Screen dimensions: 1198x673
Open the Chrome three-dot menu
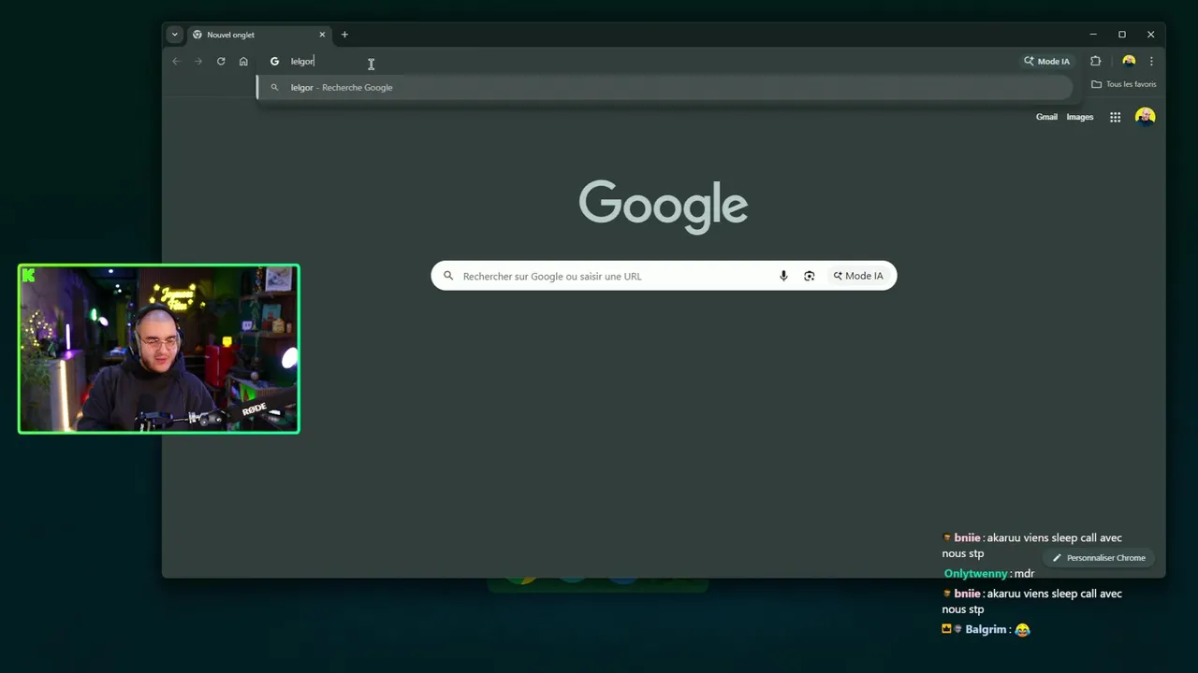point(1151,62)
